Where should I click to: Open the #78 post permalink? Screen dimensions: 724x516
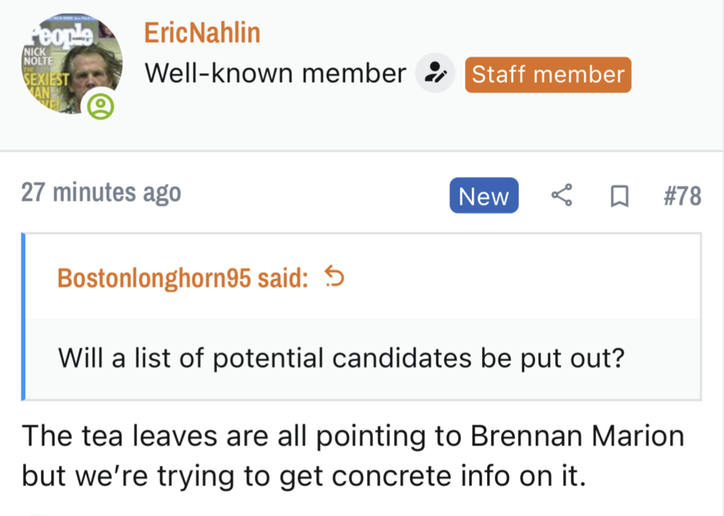[682, 196]
